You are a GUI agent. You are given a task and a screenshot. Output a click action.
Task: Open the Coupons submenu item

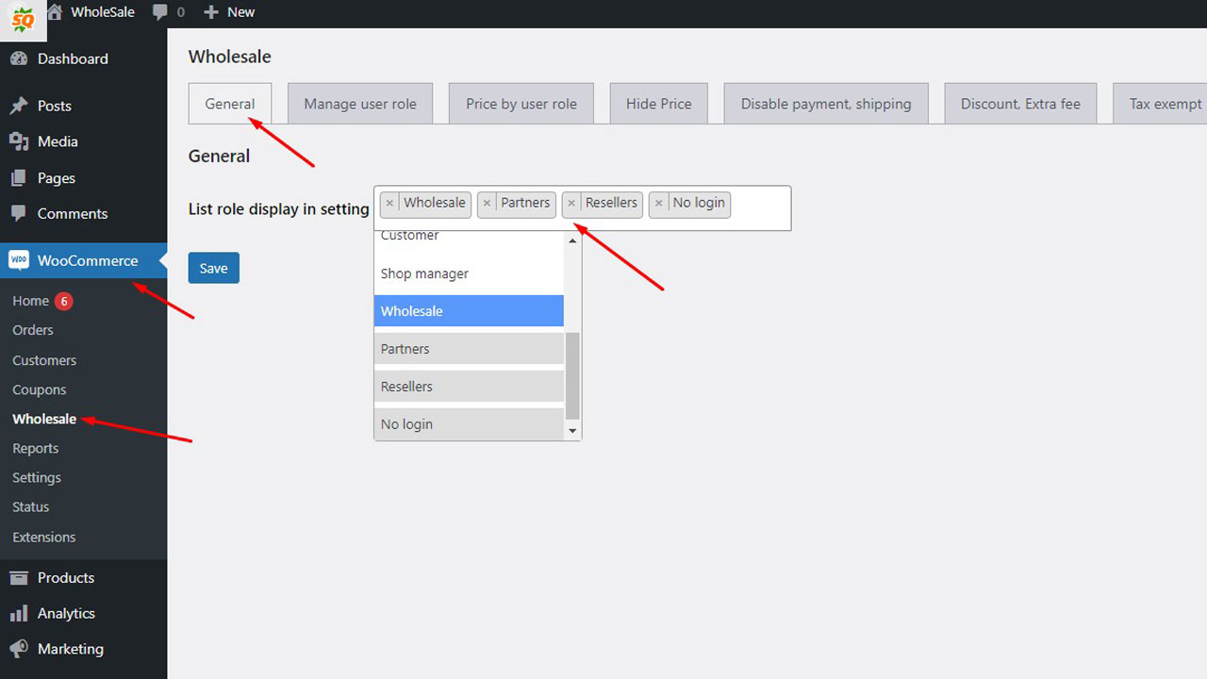(x=40, y=389)
